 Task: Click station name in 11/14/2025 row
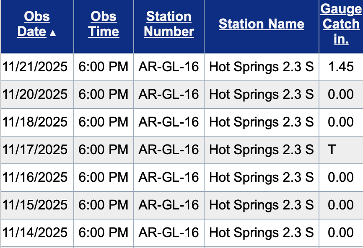[x=262, y=232]
